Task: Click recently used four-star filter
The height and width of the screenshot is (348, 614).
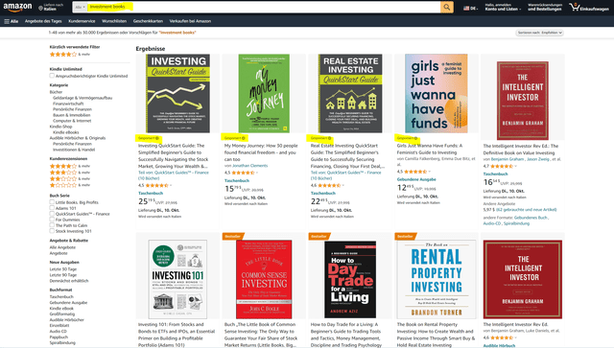Action: (x=69, y=55)
